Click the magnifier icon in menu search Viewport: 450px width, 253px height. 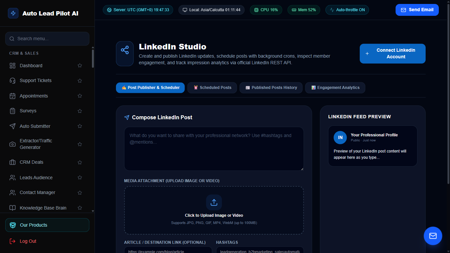point(12,39)
